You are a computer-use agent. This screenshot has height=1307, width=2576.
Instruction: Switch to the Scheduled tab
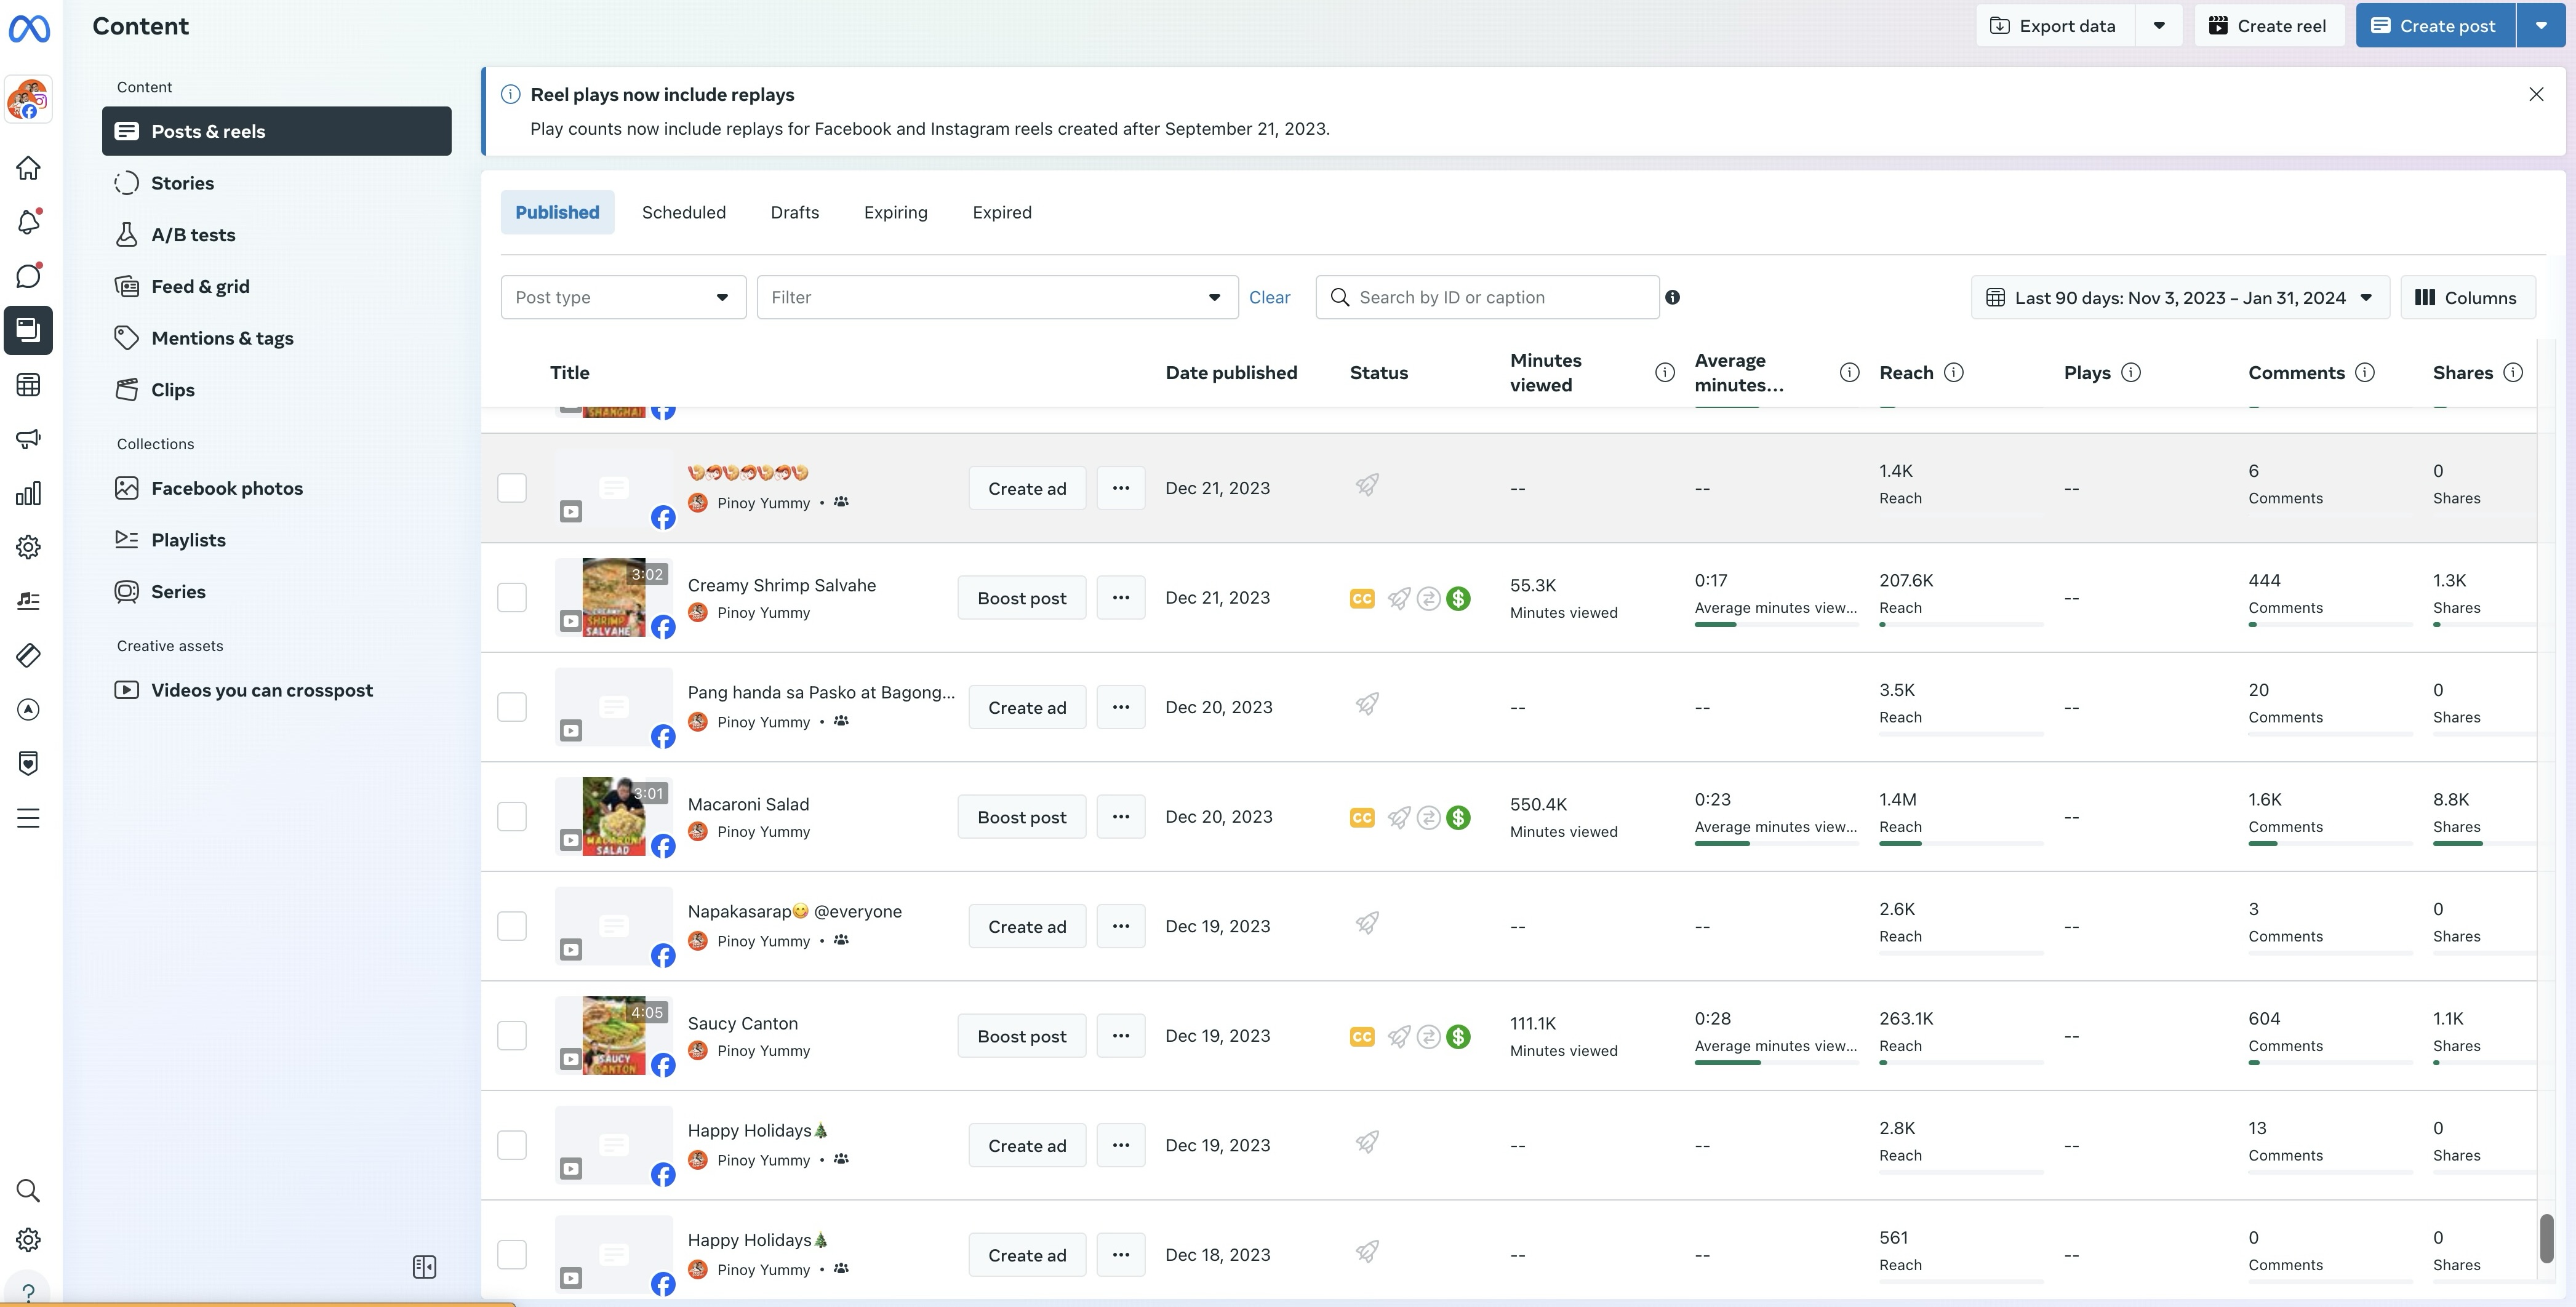[683, 212]
